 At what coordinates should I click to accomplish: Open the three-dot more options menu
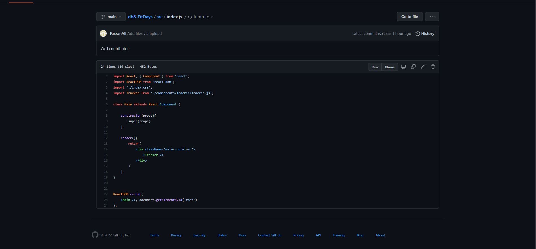(432, 17)
